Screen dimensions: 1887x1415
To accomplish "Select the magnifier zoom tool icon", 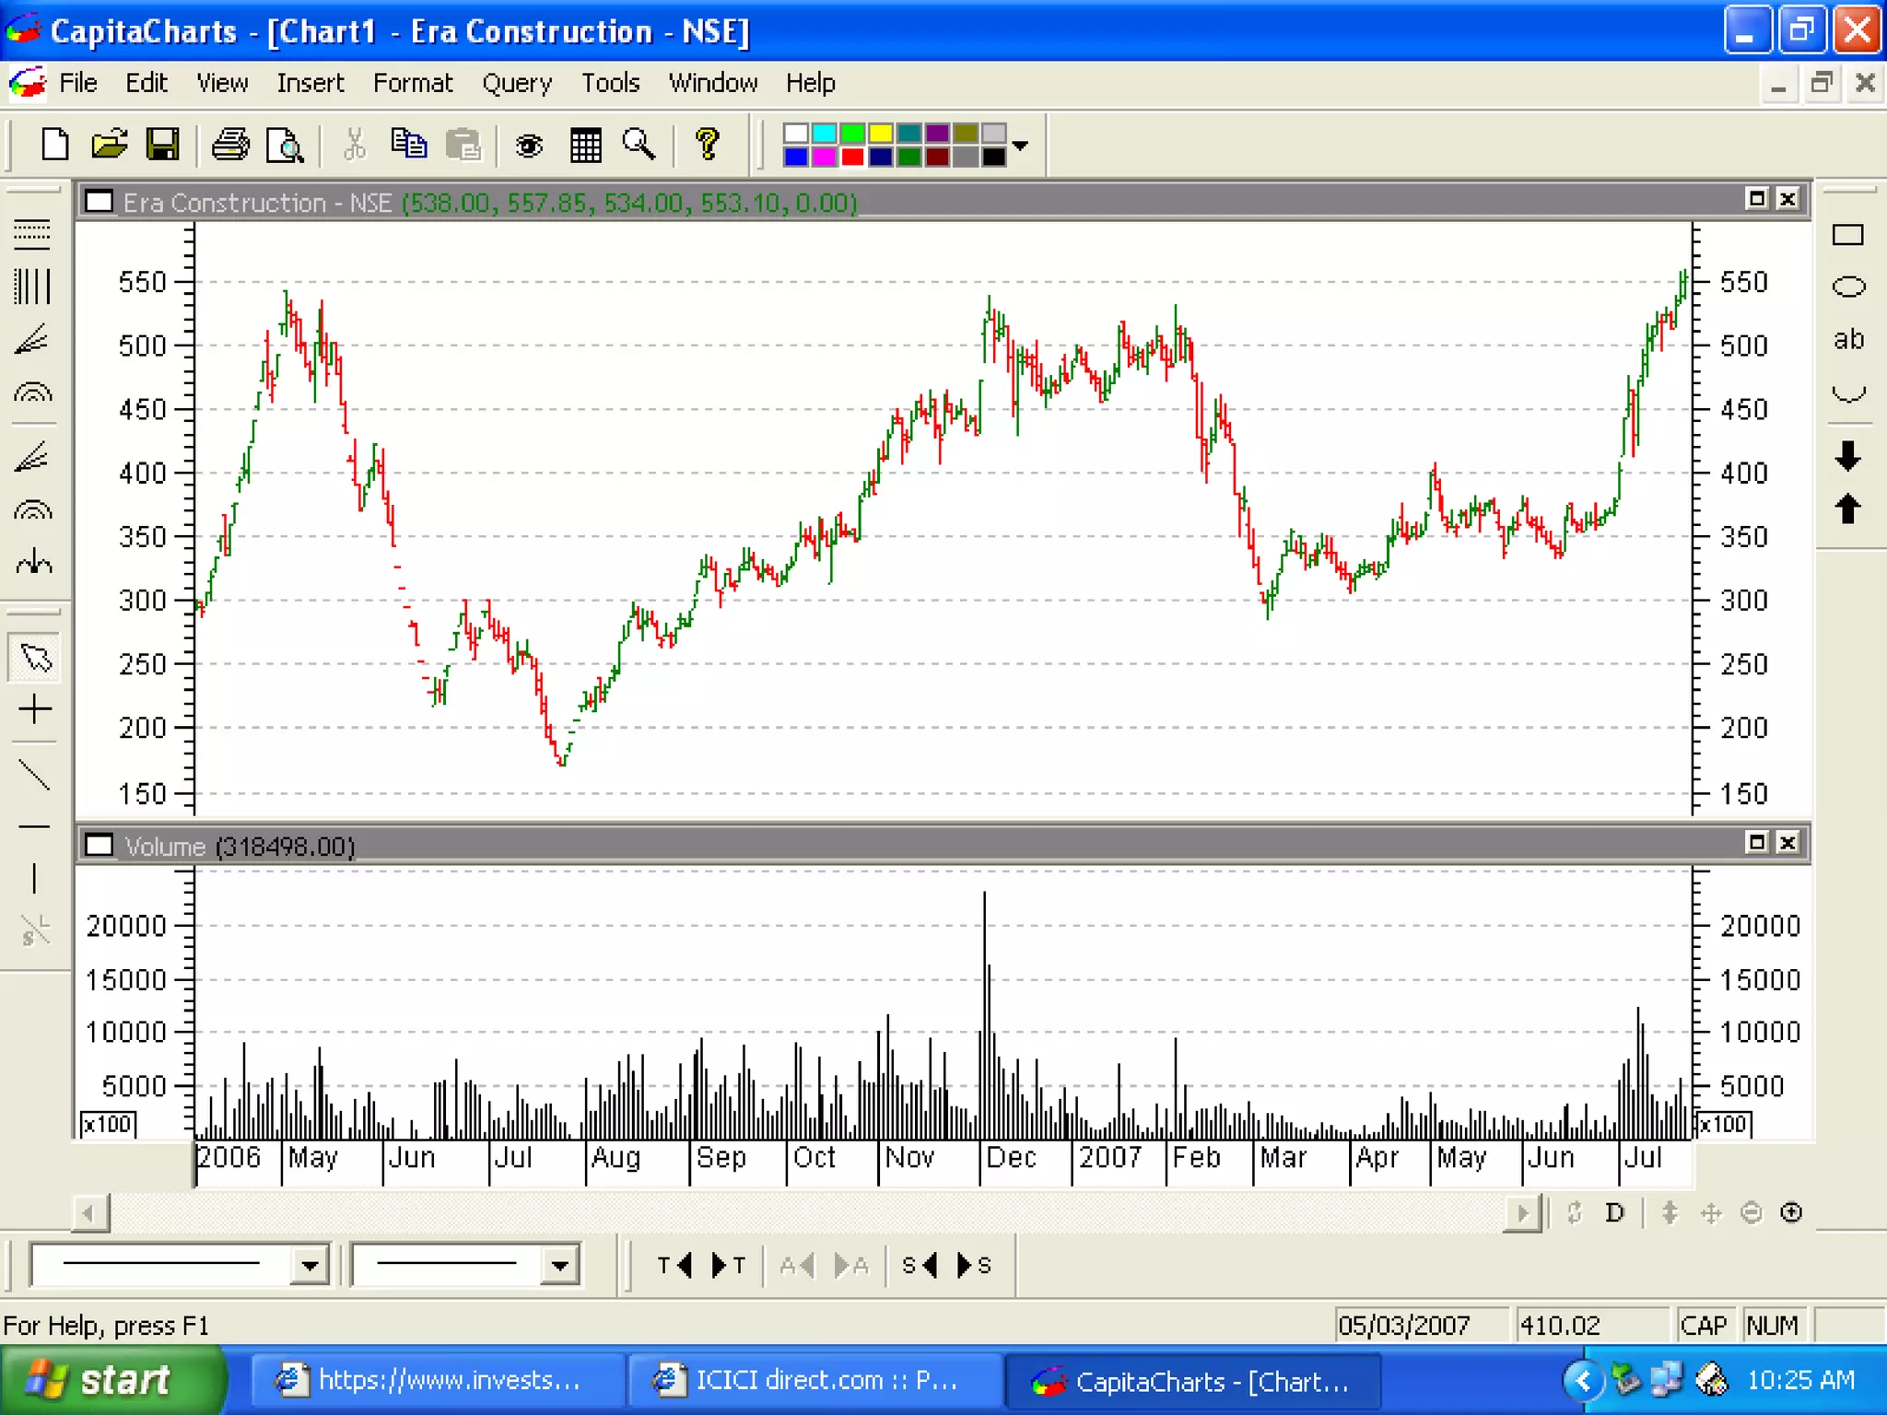I will pos(639,145).
